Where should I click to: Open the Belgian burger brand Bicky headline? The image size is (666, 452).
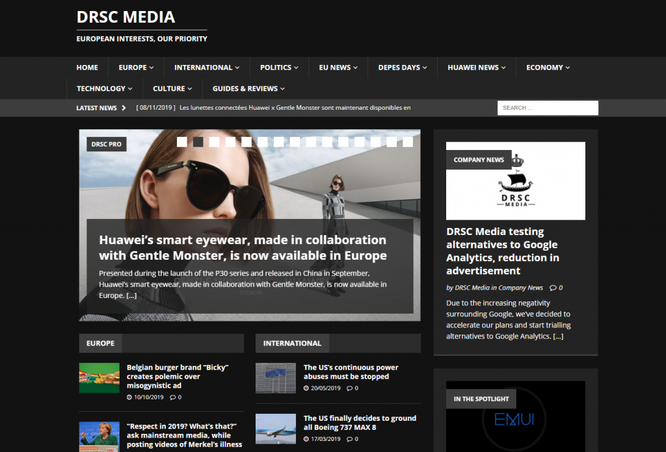(x=178, y=377)
